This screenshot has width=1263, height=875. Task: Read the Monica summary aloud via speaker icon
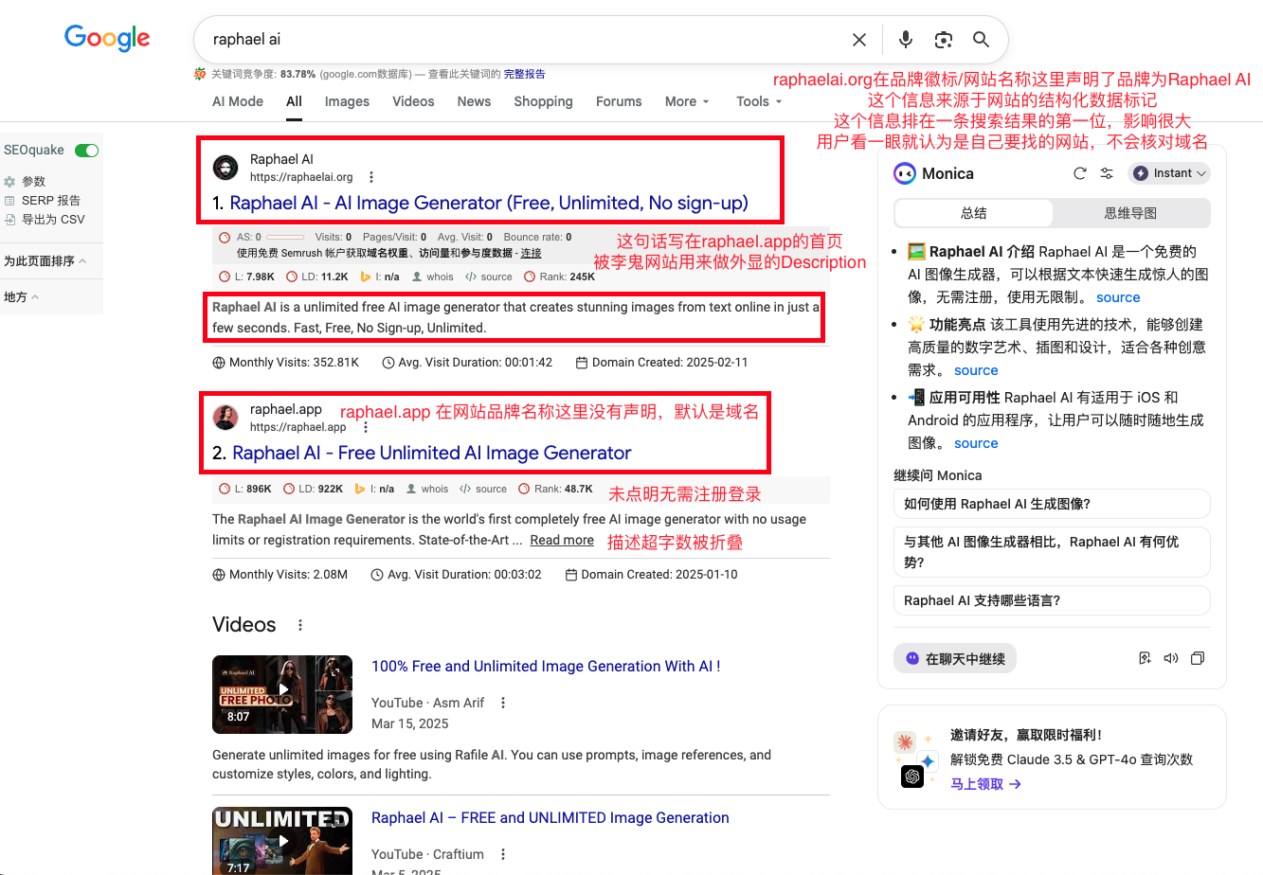[1171, 658]
